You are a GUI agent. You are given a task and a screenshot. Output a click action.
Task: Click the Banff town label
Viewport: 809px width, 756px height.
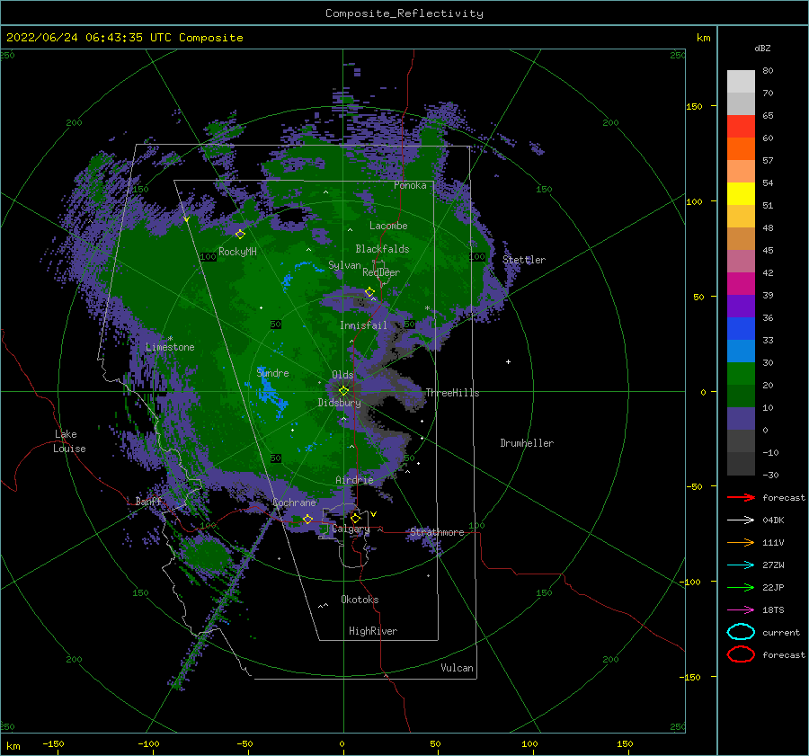point(148,501)
